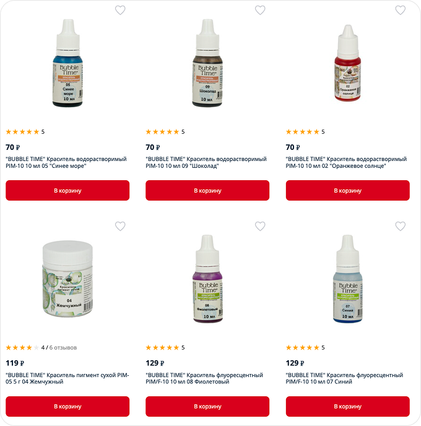Favorite the "Фиолетовый" fluorescent dye with the heart icon
The width and height of the screenshot is (421, 426).
(260, 226)
